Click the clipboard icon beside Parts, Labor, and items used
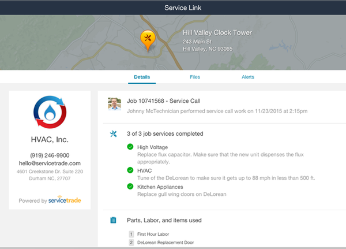The width and height of the screenshot is (346, 249). click(x=113, y=220)
